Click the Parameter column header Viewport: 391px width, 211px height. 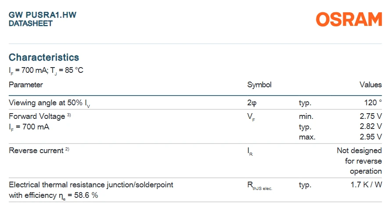(26, 85)
